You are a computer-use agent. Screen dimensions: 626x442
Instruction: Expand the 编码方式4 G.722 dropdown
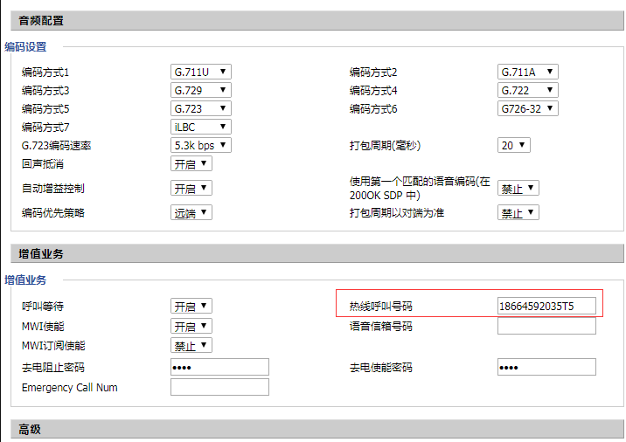[527, 90]
